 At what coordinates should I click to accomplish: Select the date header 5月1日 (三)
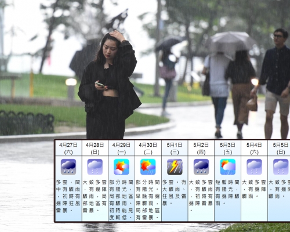tap(175, 148)
